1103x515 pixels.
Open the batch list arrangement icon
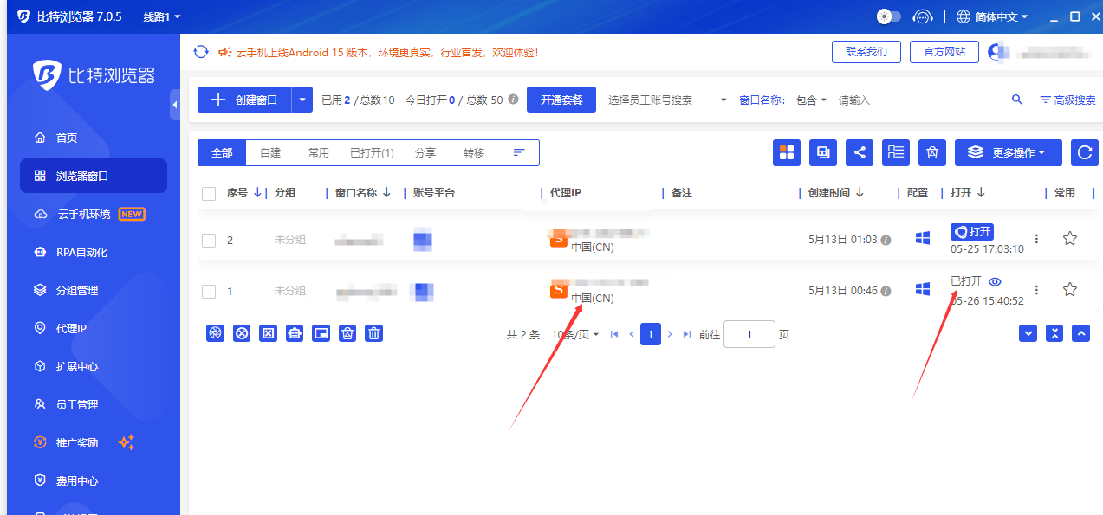click(895, 152)
